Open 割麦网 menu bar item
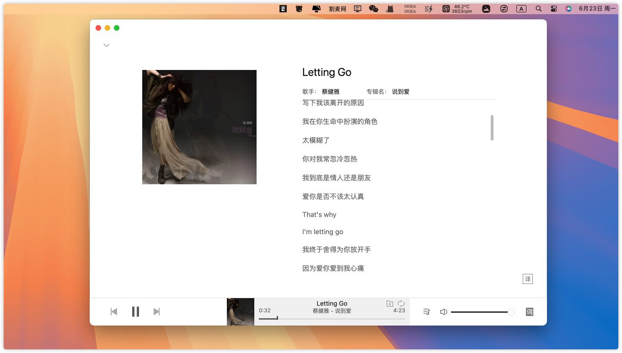 [x=338, y=9]
